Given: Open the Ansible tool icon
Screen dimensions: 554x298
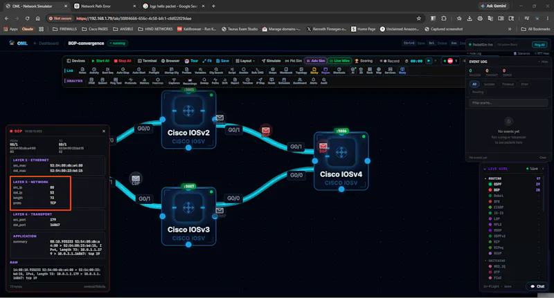Looking at the screenshot, I should (x=244, y=71).
